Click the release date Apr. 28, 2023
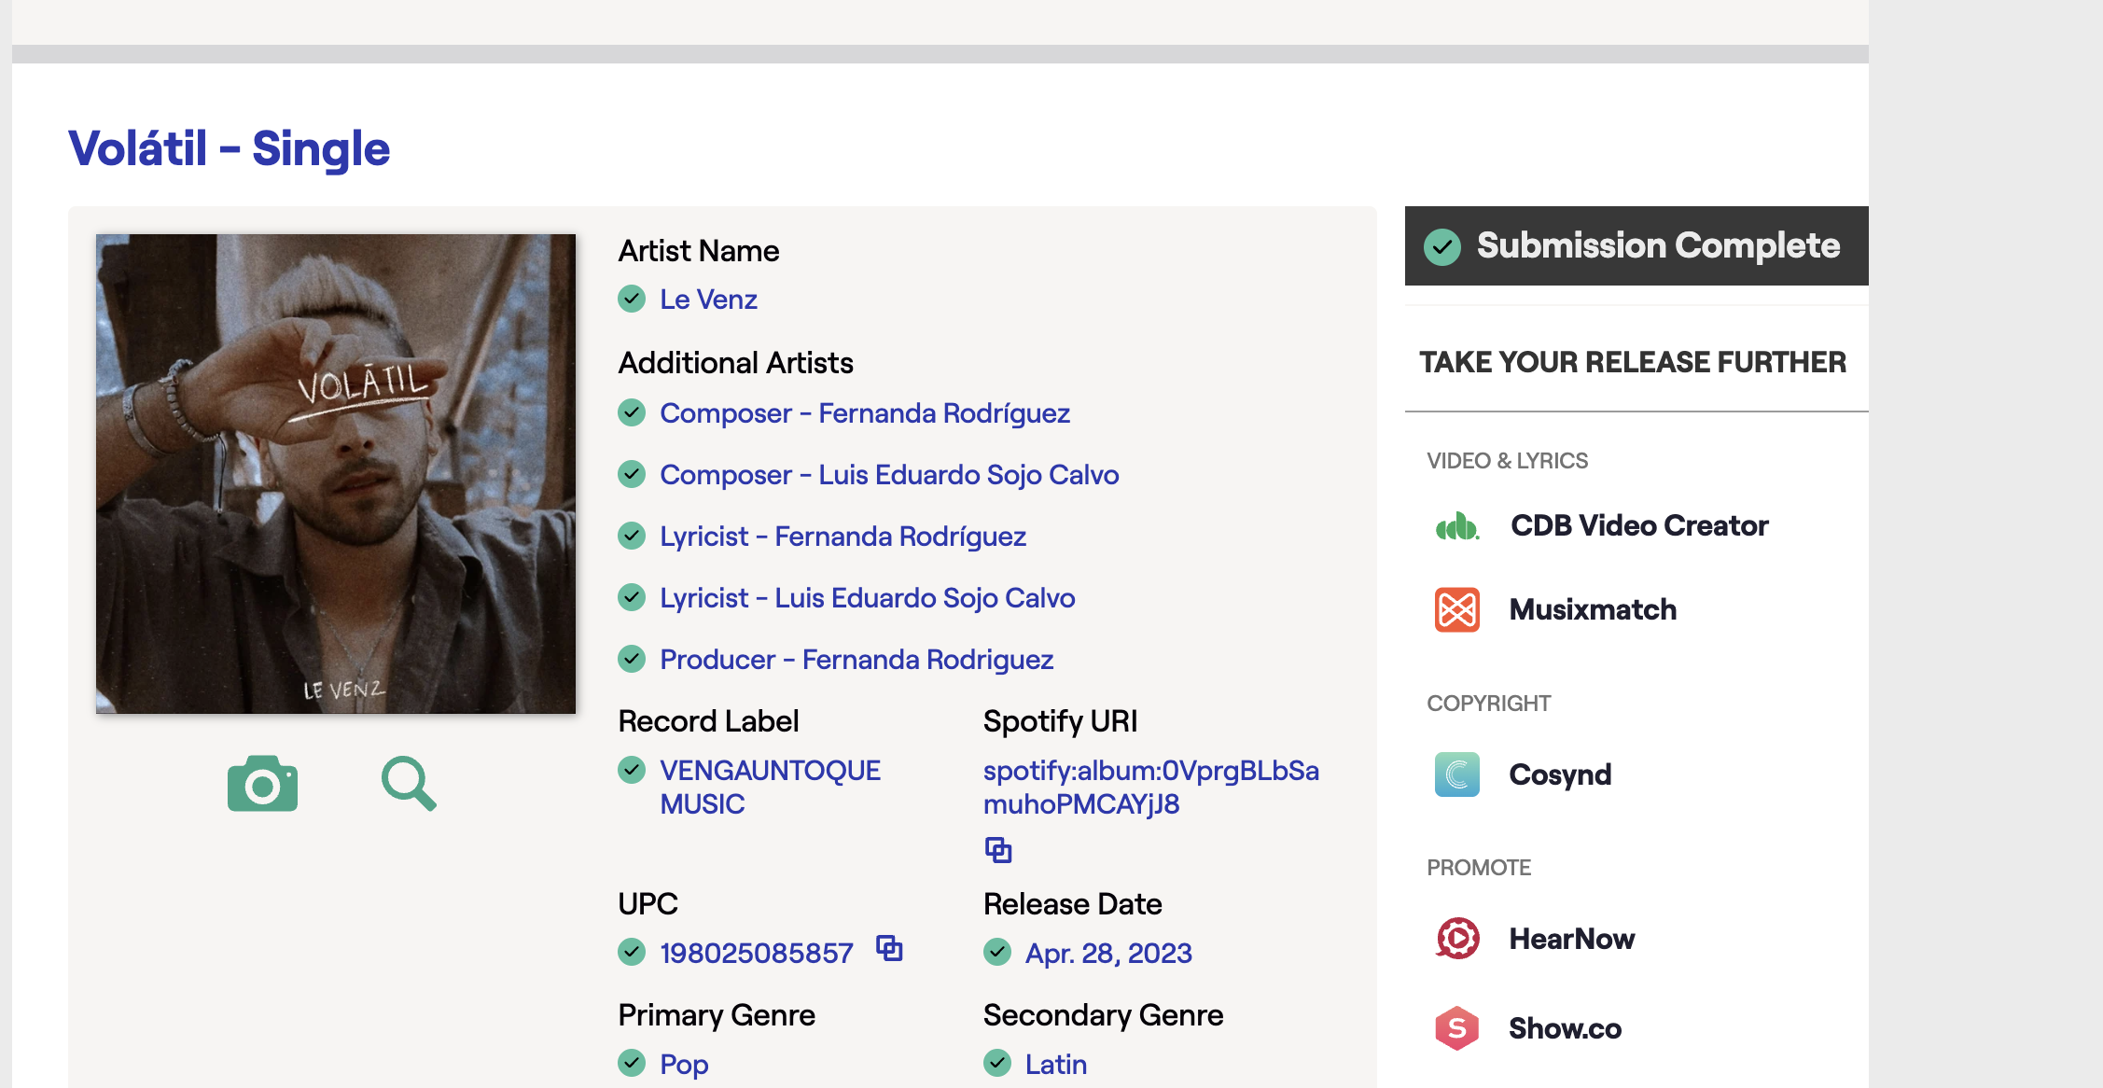Image resolution: width=2103 pixels, height=1088 pixels. tap(1108, 953)
